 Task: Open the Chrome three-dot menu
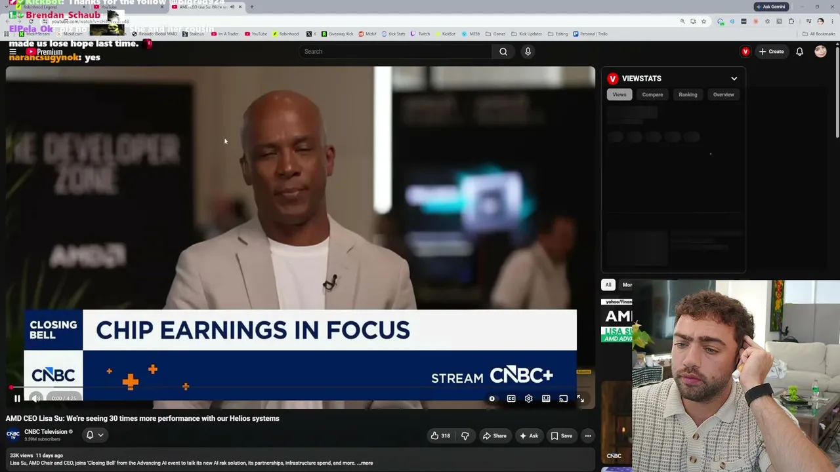pos(832,21)
